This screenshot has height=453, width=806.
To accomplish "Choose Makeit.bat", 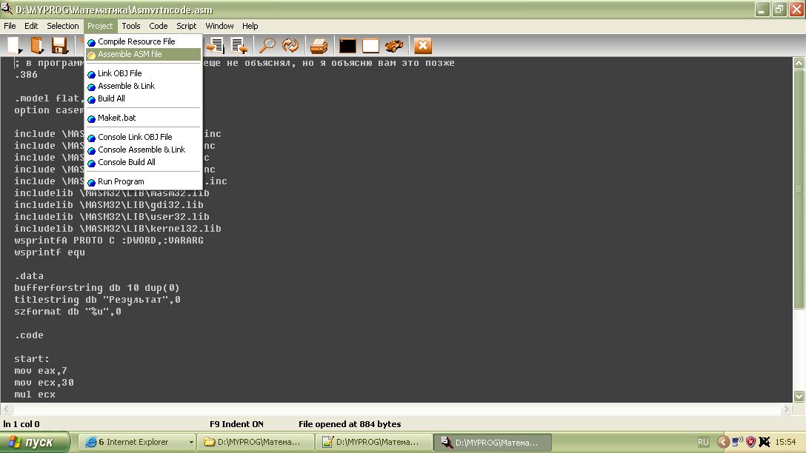I will (144, 118).
